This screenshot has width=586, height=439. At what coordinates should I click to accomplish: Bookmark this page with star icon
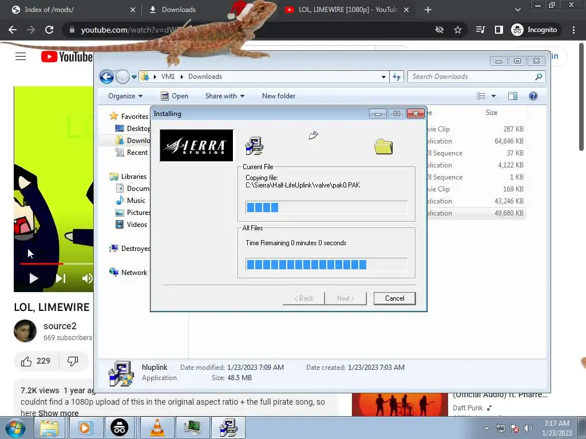457,30
